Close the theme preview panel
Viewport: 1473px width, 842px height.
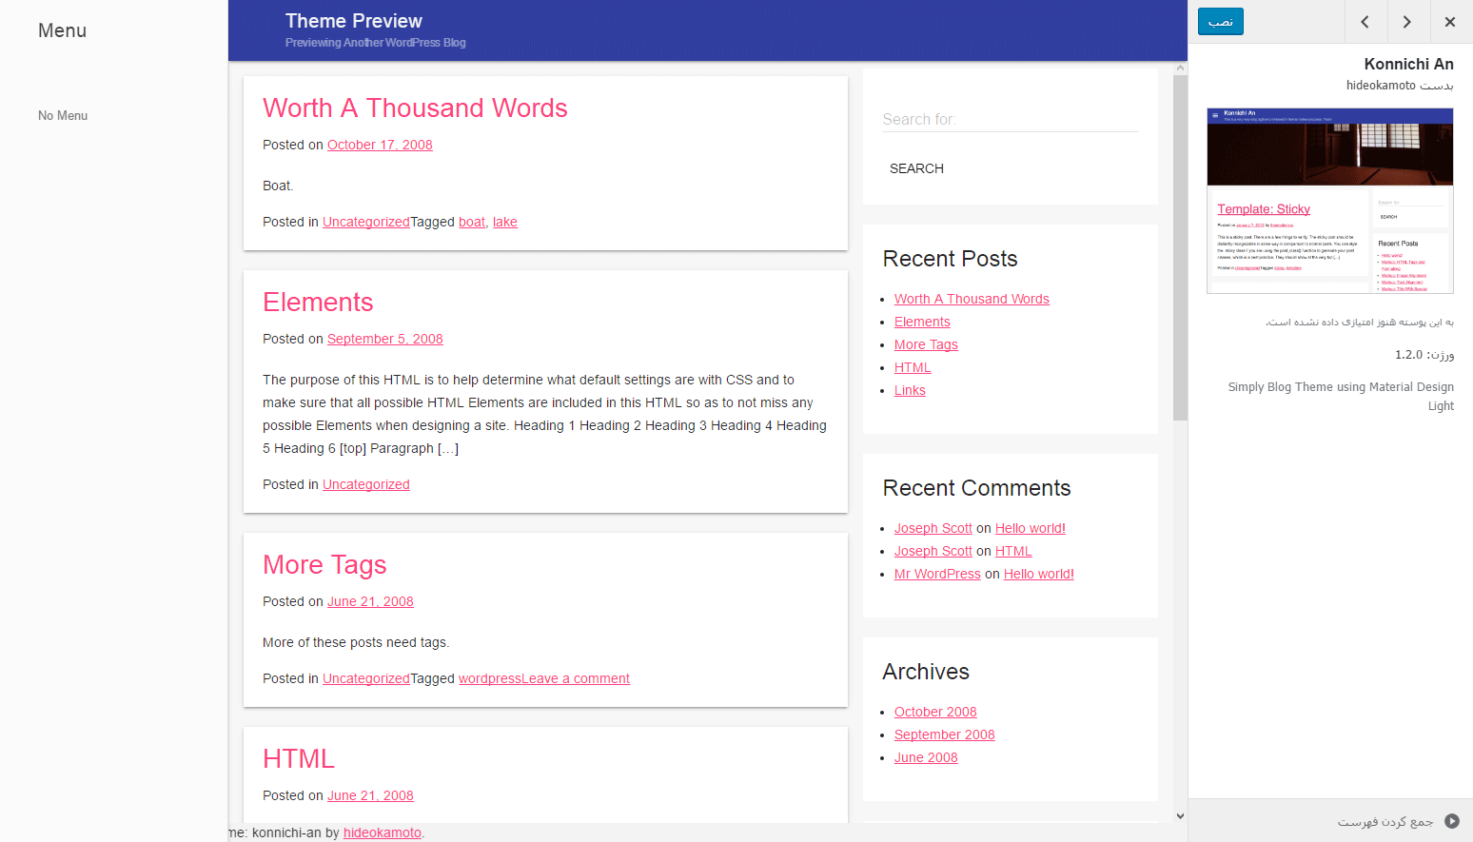(1450, 22)
